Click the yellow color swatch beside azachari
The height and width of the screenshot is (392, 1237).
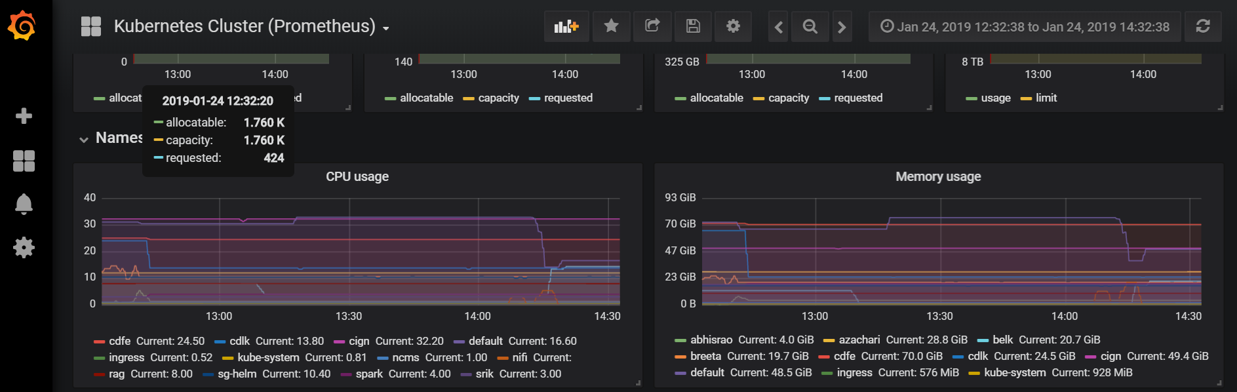(x=829, y=340)
